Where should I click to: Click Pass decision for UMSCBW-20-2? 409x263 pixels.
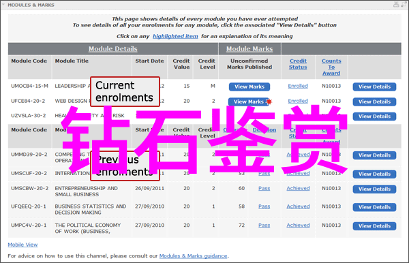(264, 188)
